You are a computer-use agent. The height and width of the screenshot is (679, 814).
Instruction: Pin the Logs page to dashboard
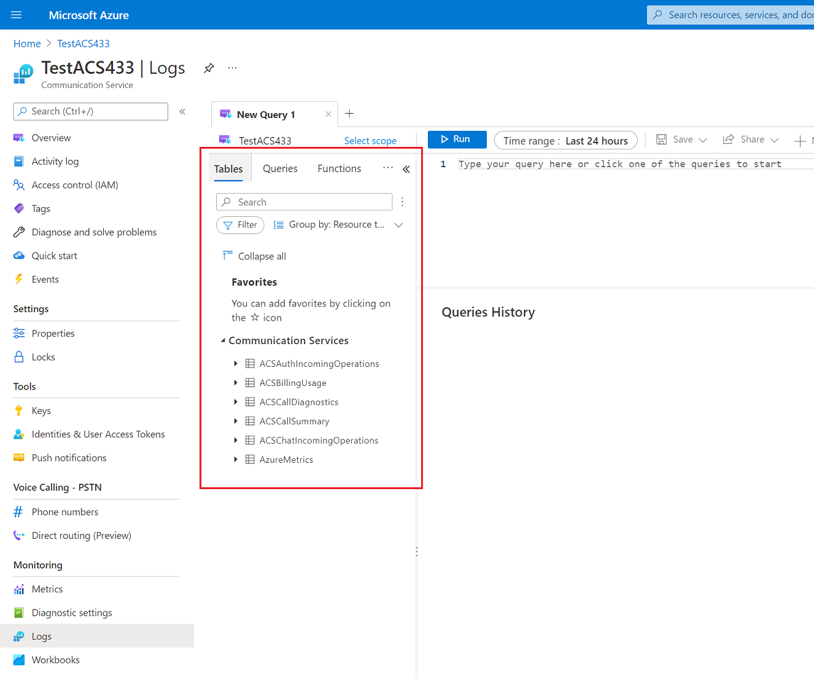point(209,68)
